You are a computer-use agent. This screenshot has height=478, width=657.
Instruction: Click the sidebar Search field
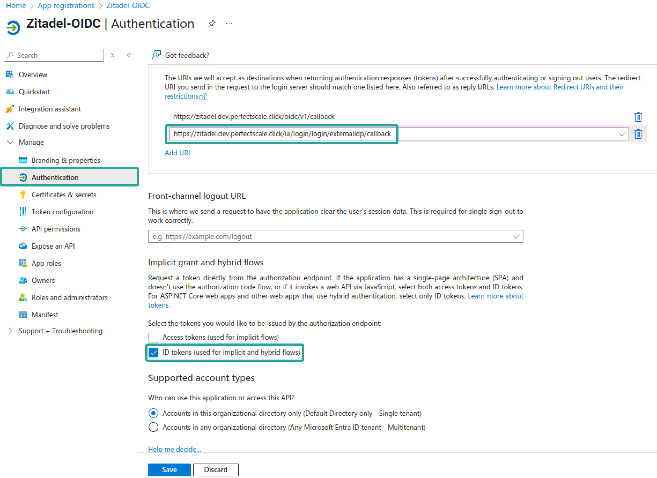[x=54, y=55]
